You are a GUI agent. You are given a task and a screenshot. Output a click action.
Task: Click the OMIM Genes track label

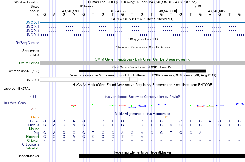[x=29, y=63]
